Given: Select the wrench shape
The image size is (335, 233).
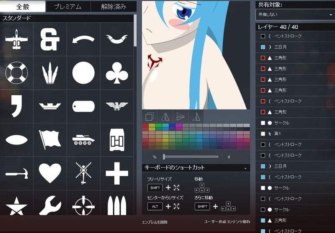Looking at the screenshot, I should click(x=50, y=206).
